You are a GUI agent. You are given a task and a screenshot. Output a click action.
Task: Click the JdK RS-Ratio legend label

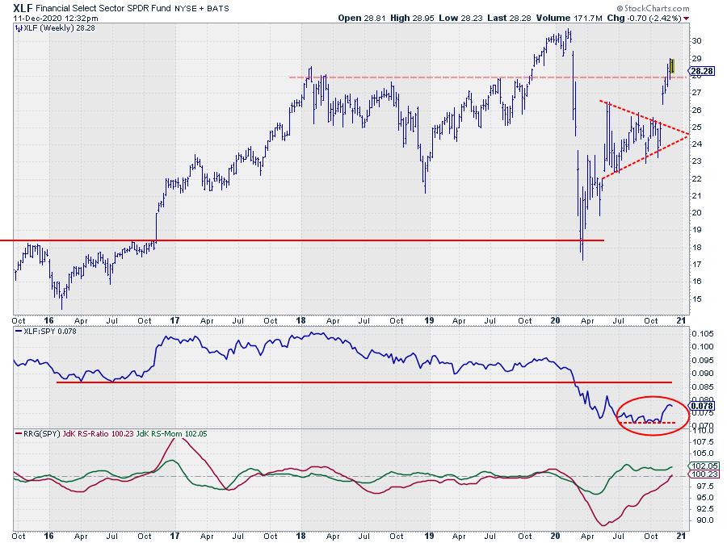(90, 435)
